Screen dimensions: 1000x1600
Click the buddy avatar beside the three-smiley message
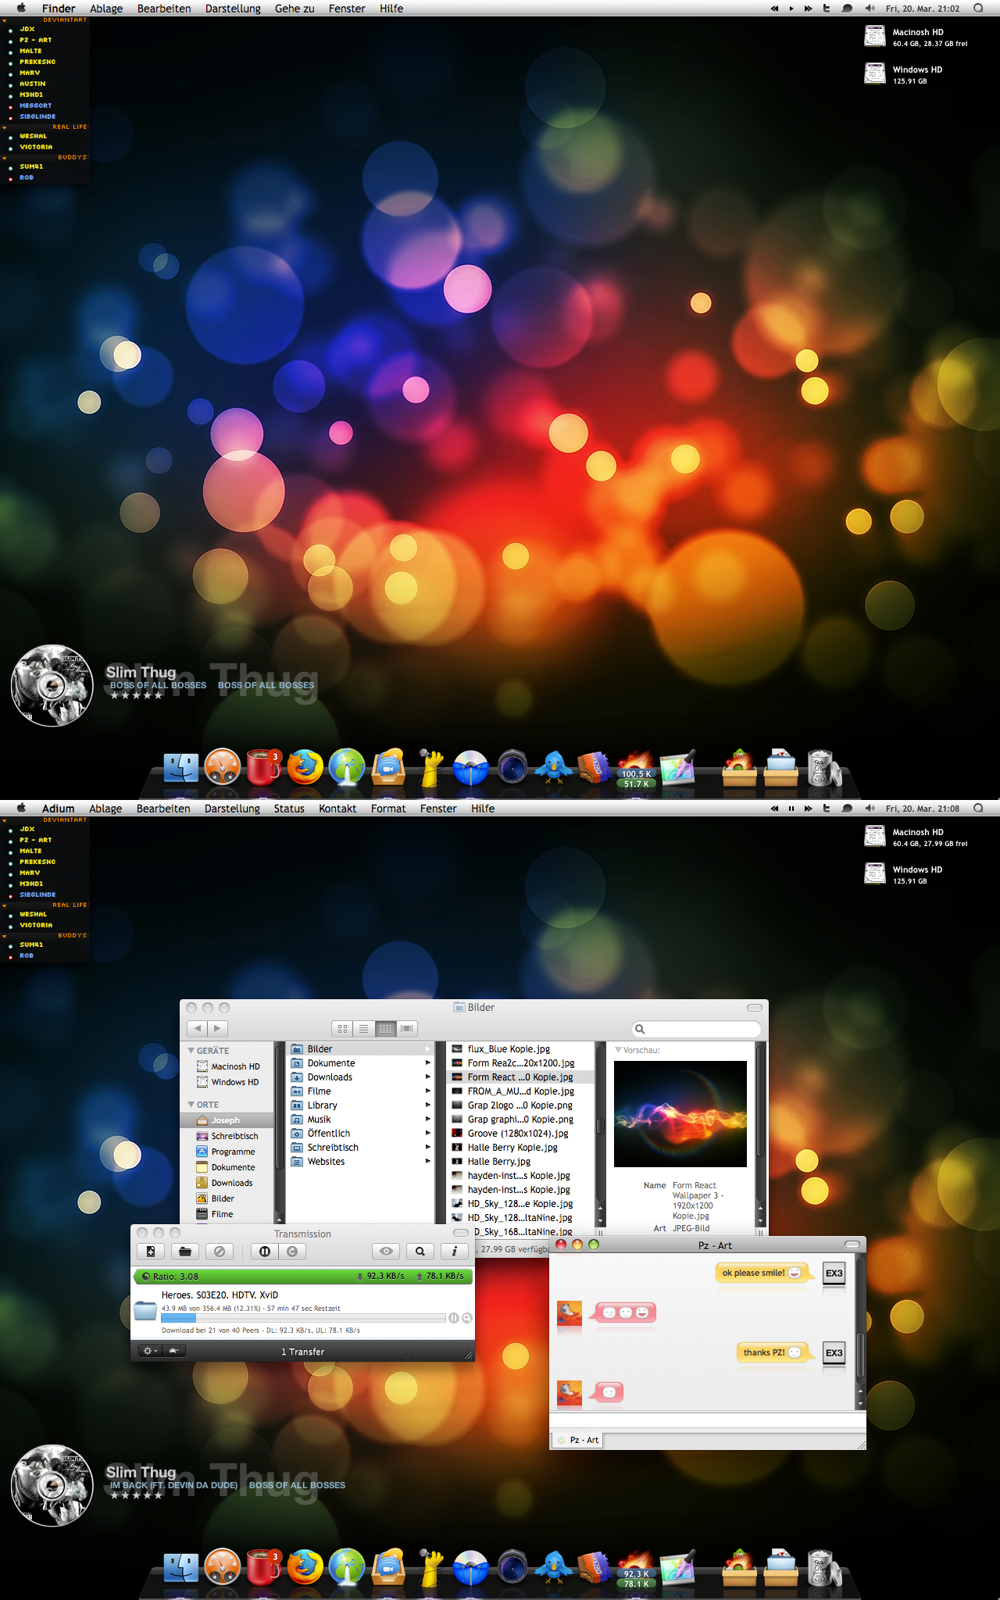(x=570, y=1313)
